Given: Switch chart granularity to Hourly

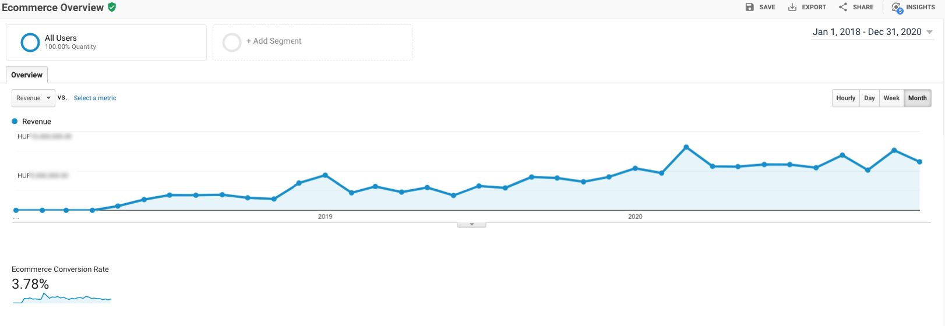Looking at the screenshot, I should coord(845,98).
